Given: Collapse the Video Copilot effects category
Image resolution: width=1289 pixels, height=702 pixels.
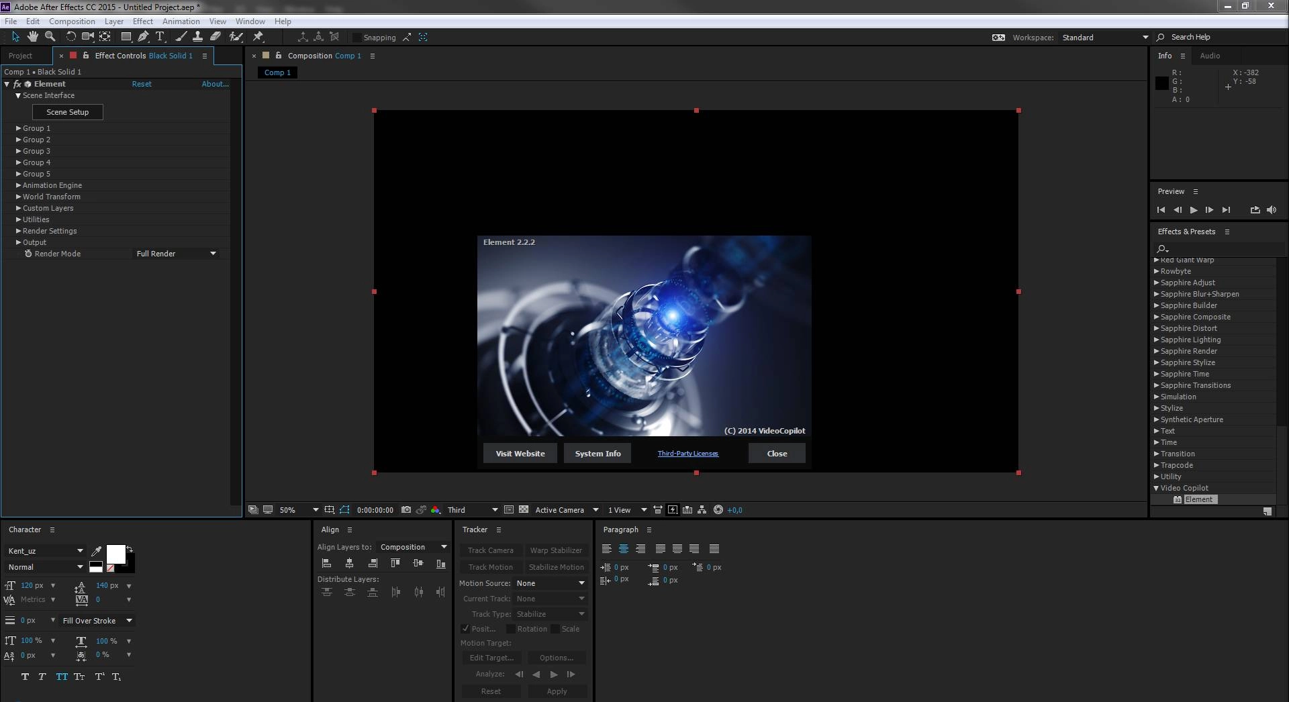Looking at the screenshot, I should click(x=1156, y=488).
